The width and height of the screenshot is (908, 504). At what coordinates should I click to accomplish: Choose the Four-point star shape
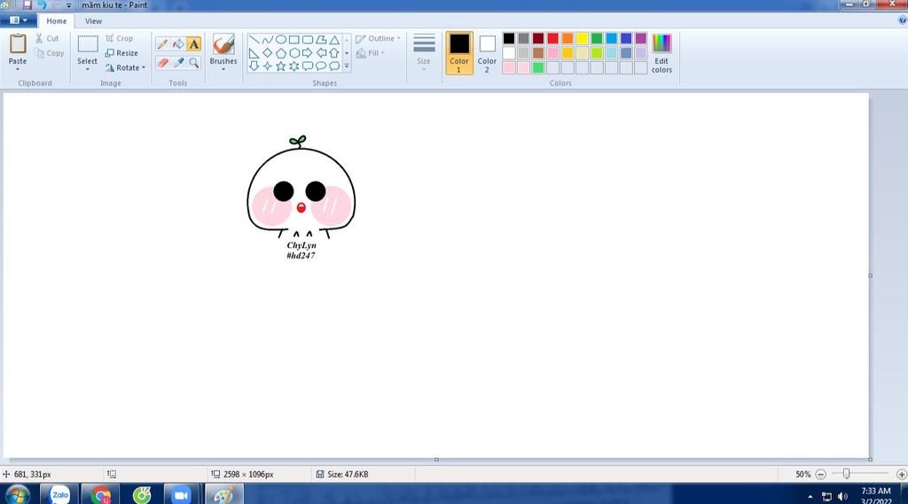(x=267, y=66)
